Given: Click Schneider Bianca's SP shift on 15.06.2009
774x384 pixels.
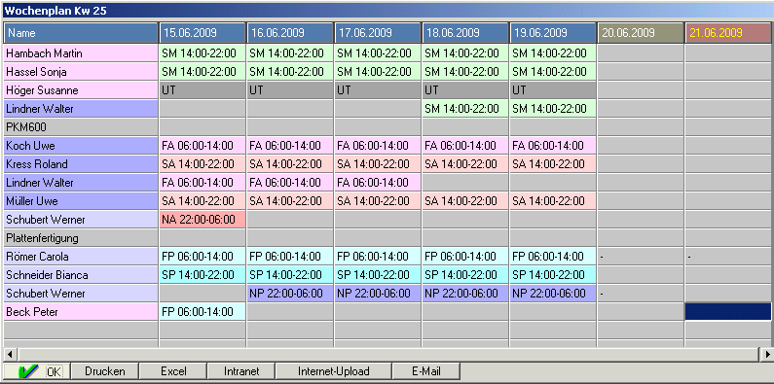Looking at the screenshot, I should tap(203, 275).
